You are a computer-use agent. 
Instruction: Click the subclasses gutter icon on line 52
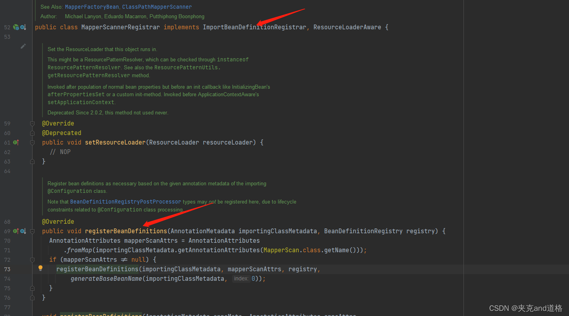coord(23,27)
